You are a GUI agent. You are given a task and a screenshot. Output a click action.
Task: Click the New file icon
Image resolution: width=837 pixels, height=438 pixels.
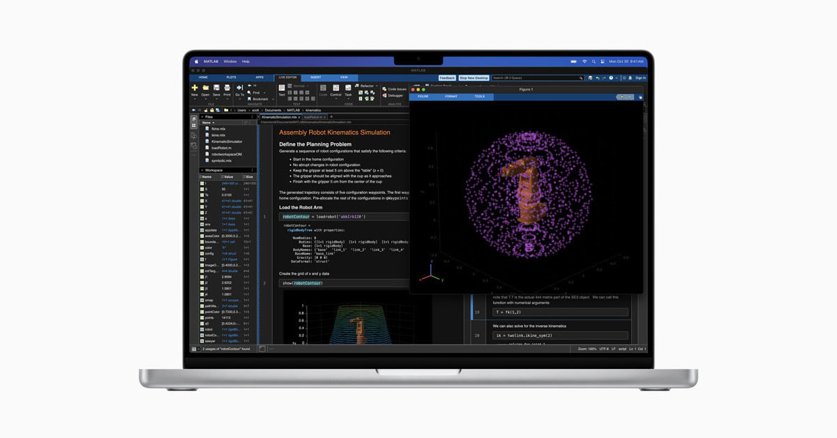tap(195, 88)
